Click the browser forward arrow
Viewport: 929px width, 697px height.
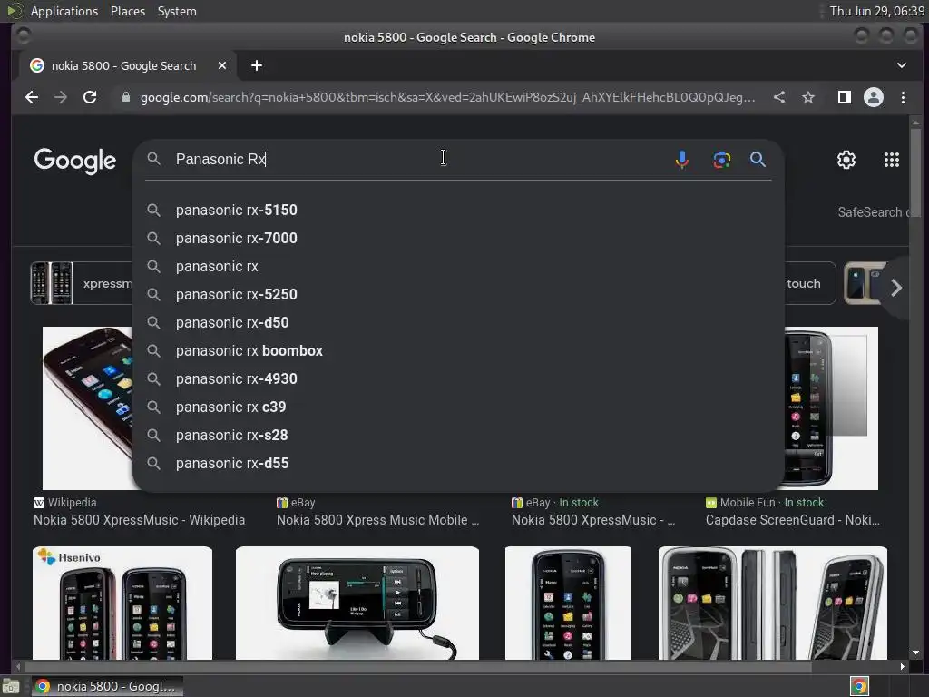pyautogui.click(x=61, y=97)
